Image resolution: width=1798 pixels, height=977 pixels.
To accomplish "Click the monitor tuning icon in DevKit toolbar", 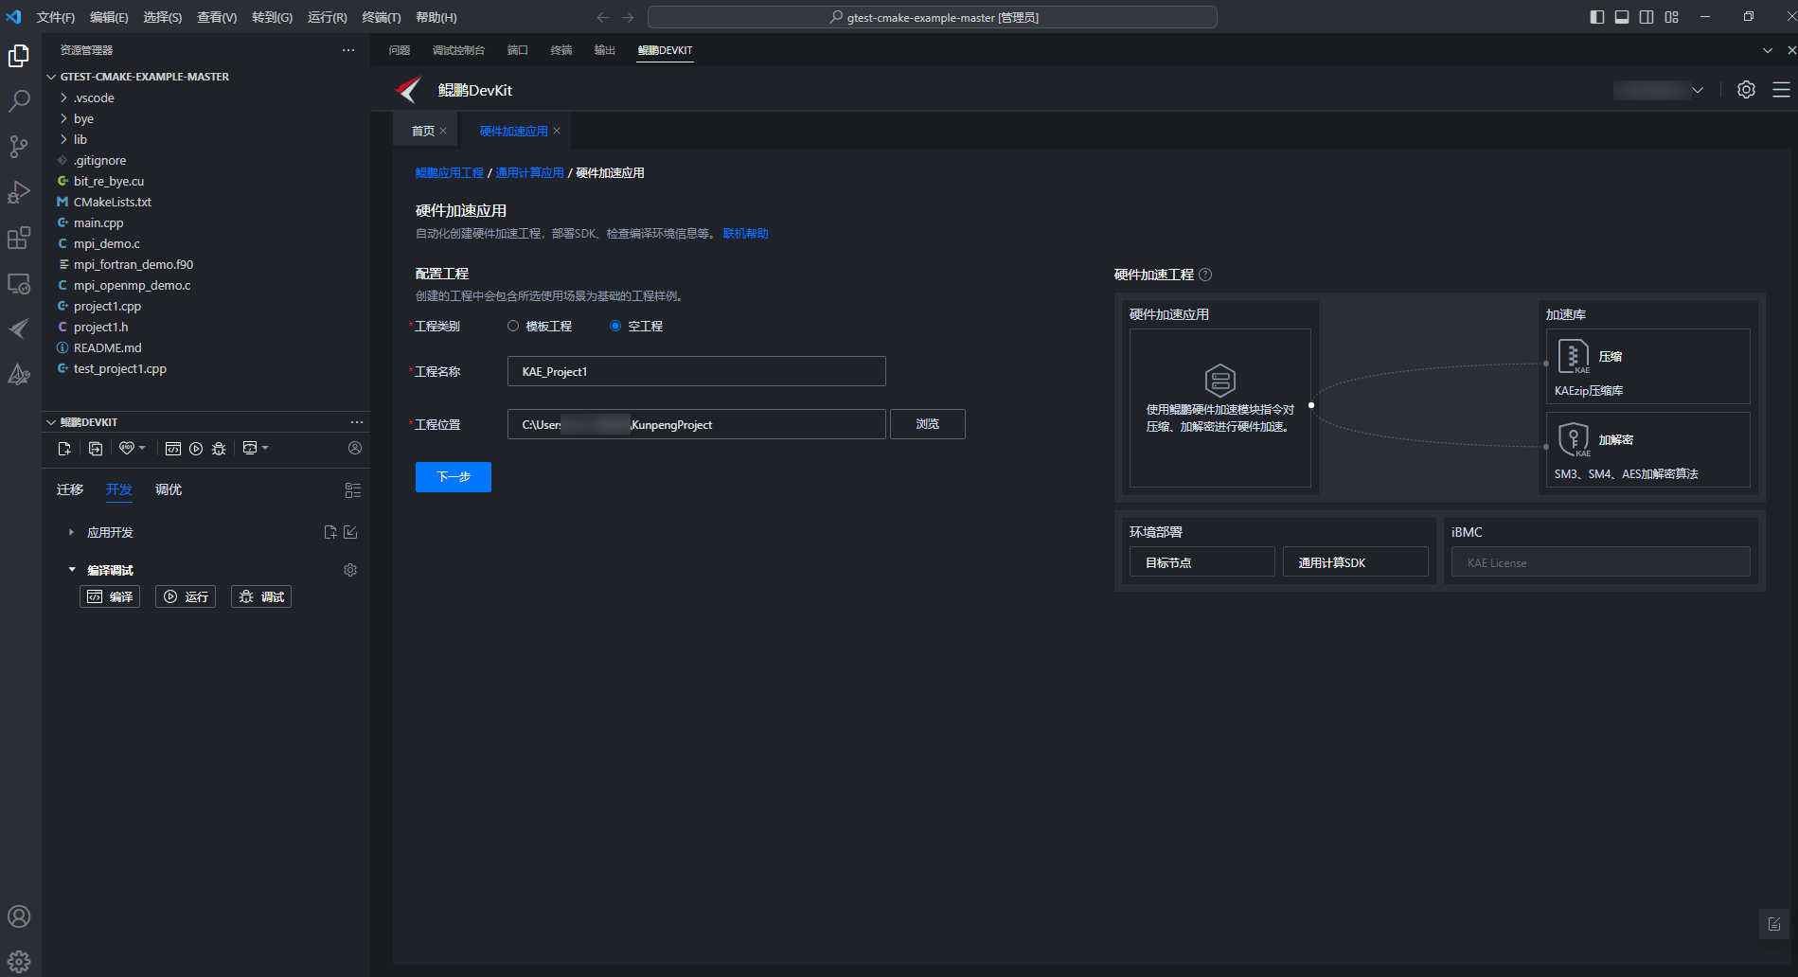I will 250,448.
